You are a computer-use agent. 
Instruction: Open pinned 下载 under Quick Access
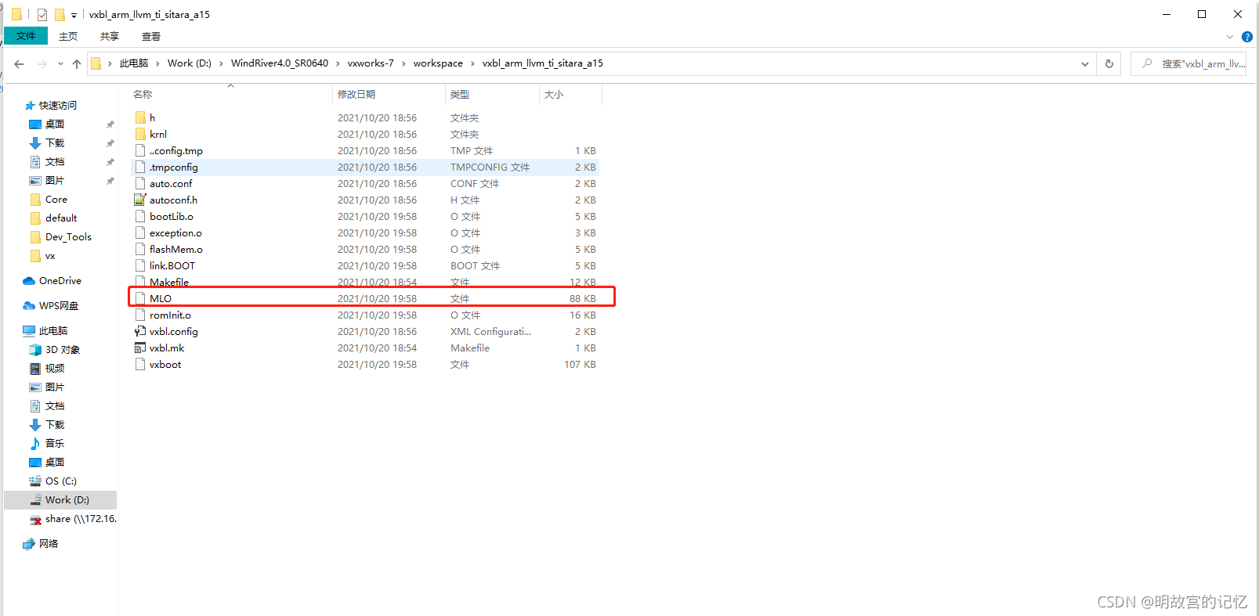(55, 143)
